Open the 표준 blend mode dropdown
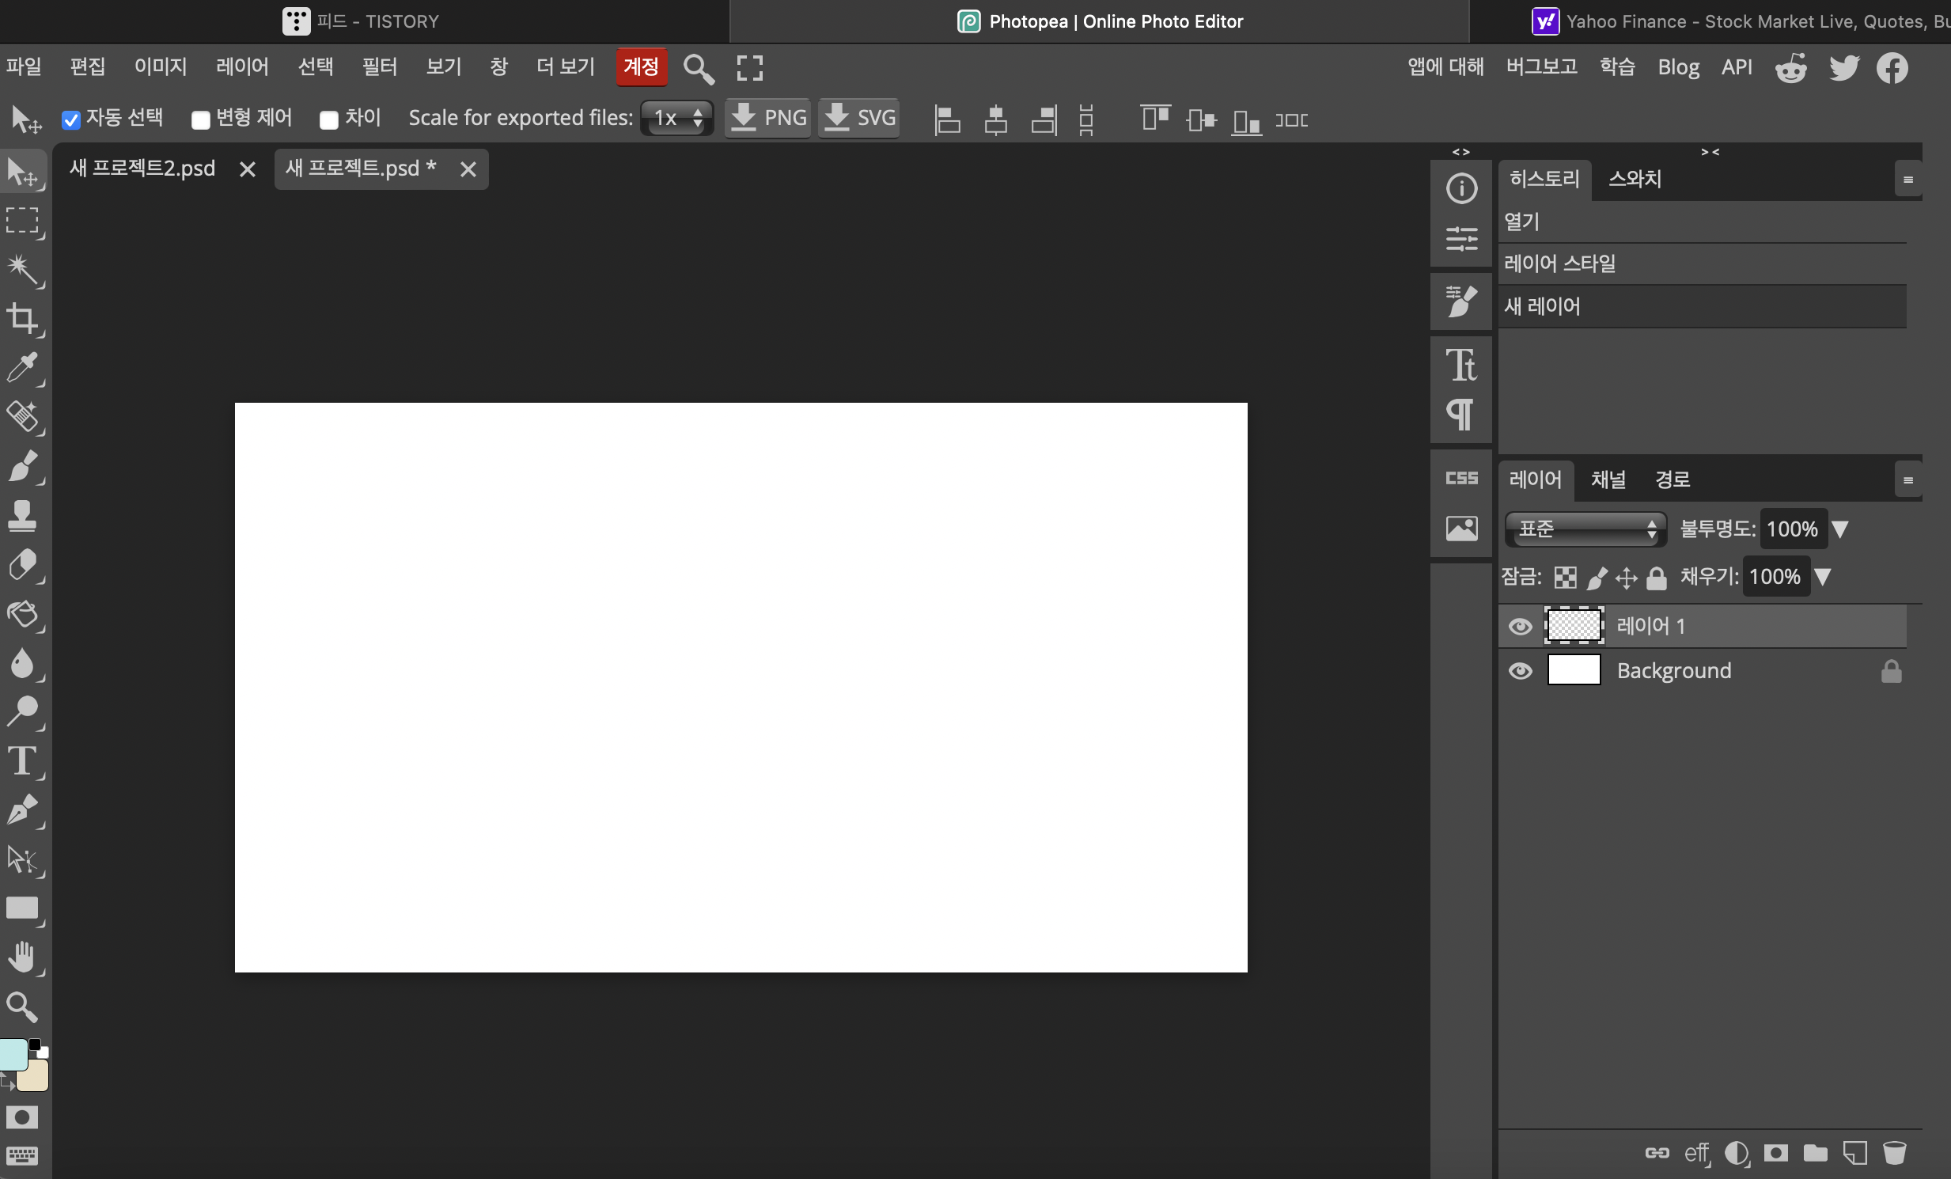Screen dimensions: 1951x1179 click(x=1585, y=529)
